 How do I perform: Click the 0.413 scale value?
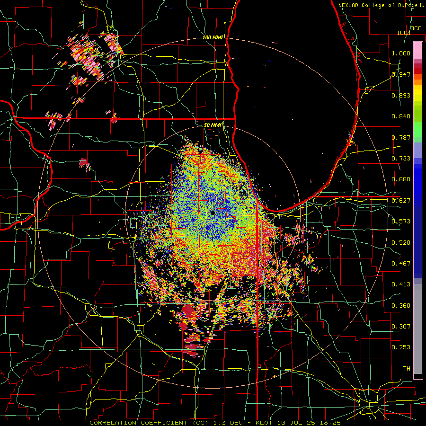click(401, 284)
